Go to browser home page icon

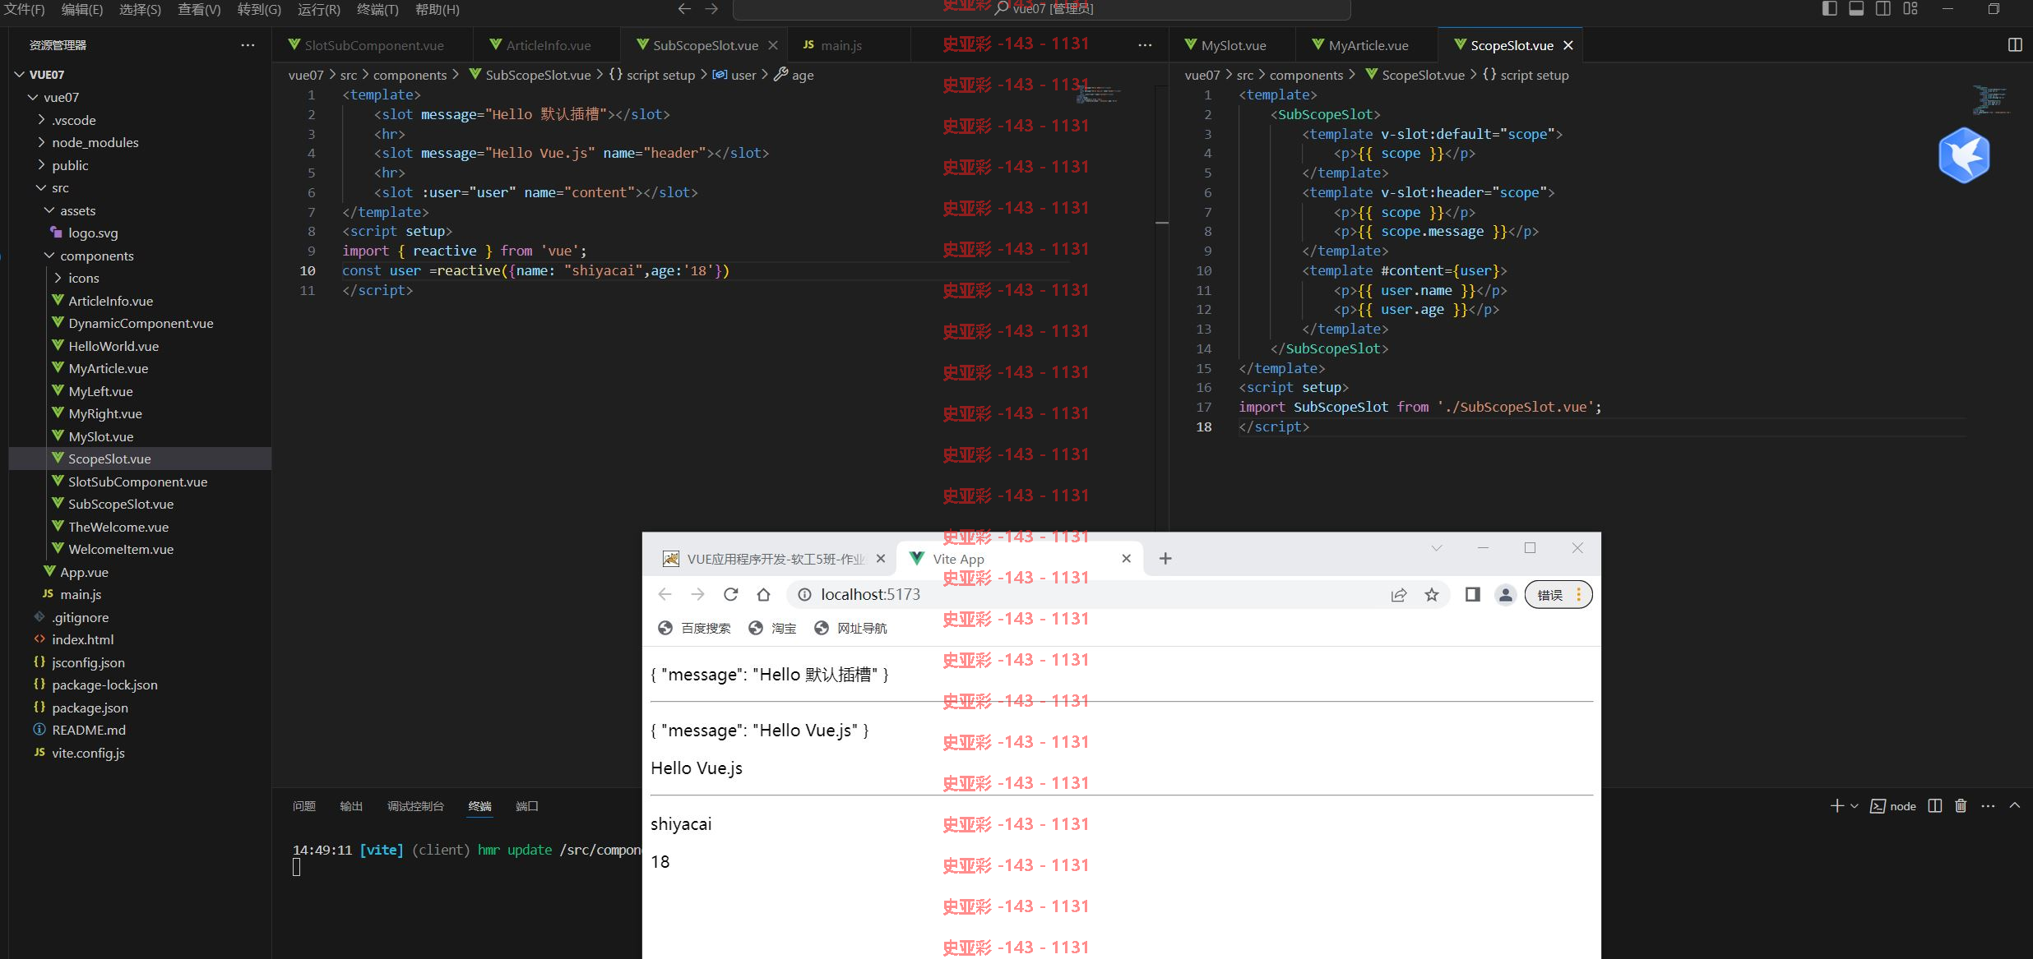[x=764, y=594]
